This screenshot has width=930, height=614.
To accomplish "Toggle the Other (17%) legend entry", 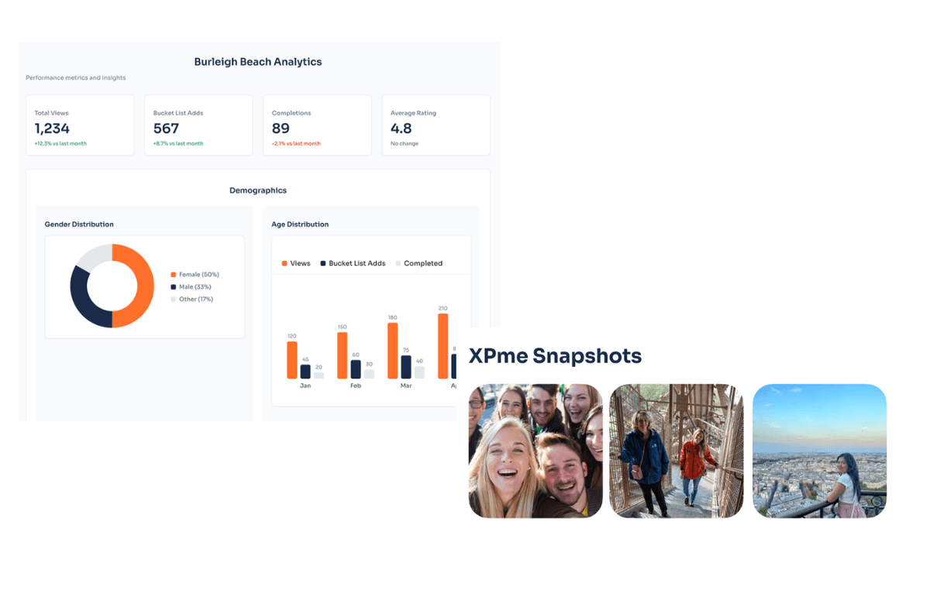I will point(195,300).
